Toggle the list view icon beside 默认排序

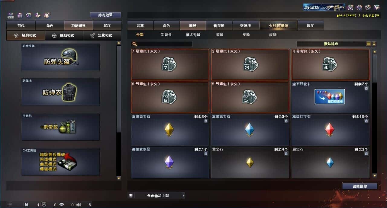click(369, 44)
